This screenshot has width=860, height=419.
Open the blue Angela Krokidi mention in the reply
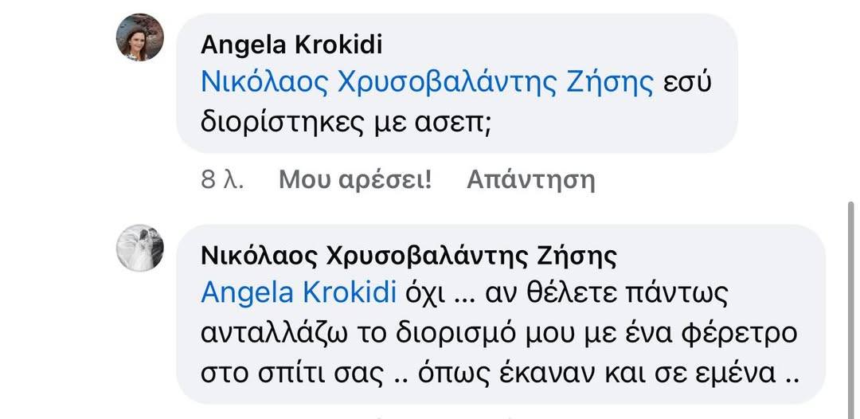299,293
